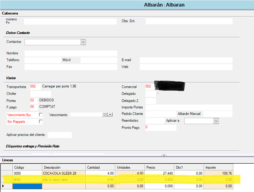The image size is (254, 192).
Task: Click the COCA-COLA SLEEK 28 description cell
Action: click(x=64, y=173)
